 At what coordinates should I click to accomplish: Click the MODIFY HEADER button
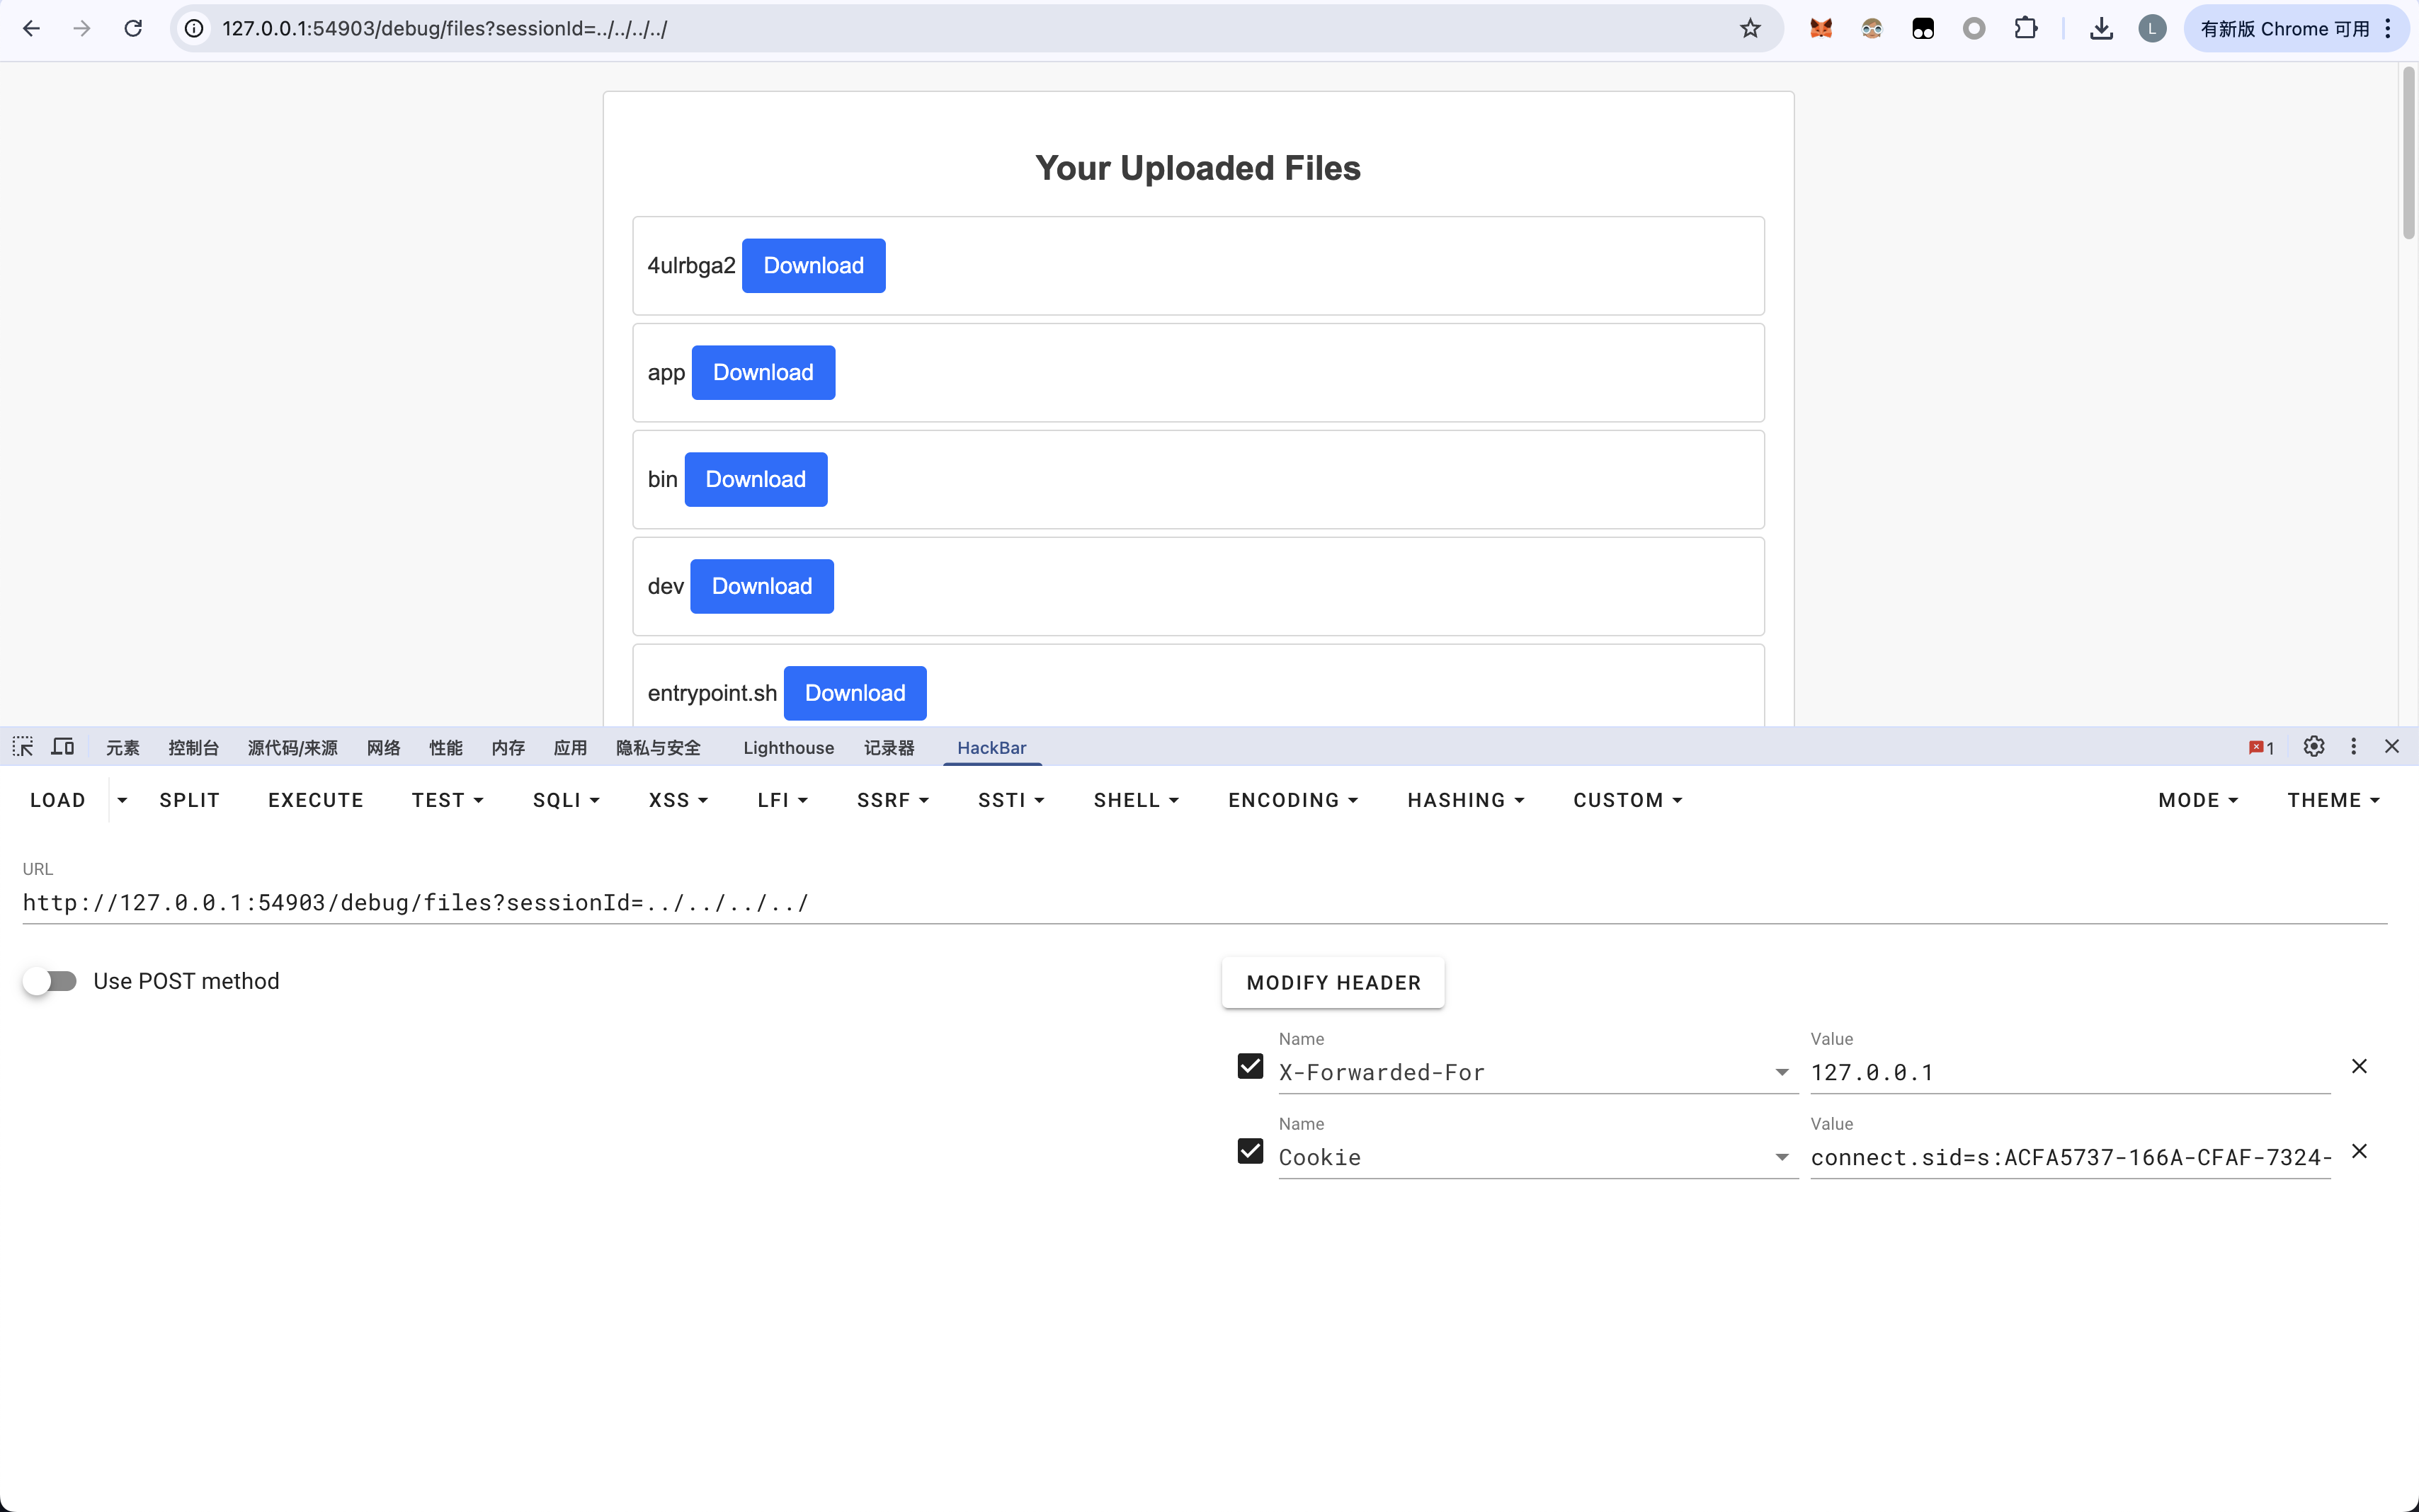click(x=1333, y=982)
